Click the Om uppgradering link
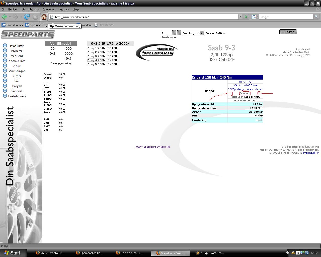This screenshot has height=257, width=321. pos(61,63)
